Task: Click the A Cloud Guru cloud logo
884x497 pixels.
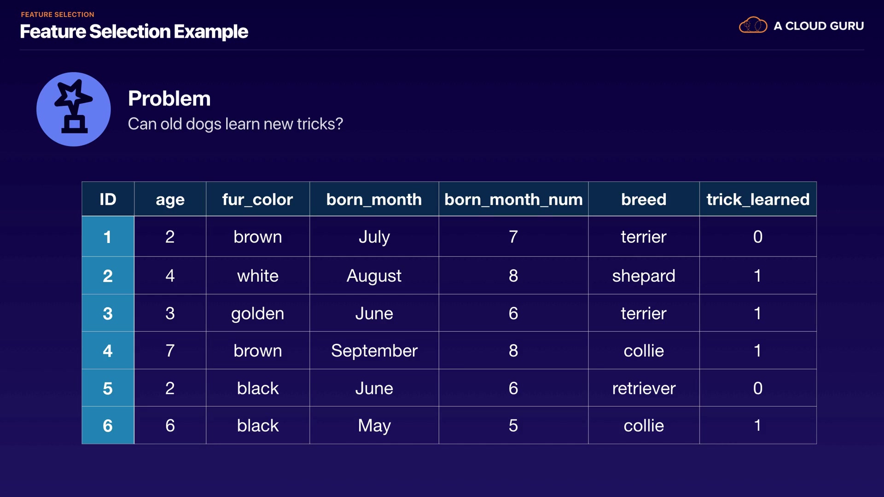Action: 753,25
